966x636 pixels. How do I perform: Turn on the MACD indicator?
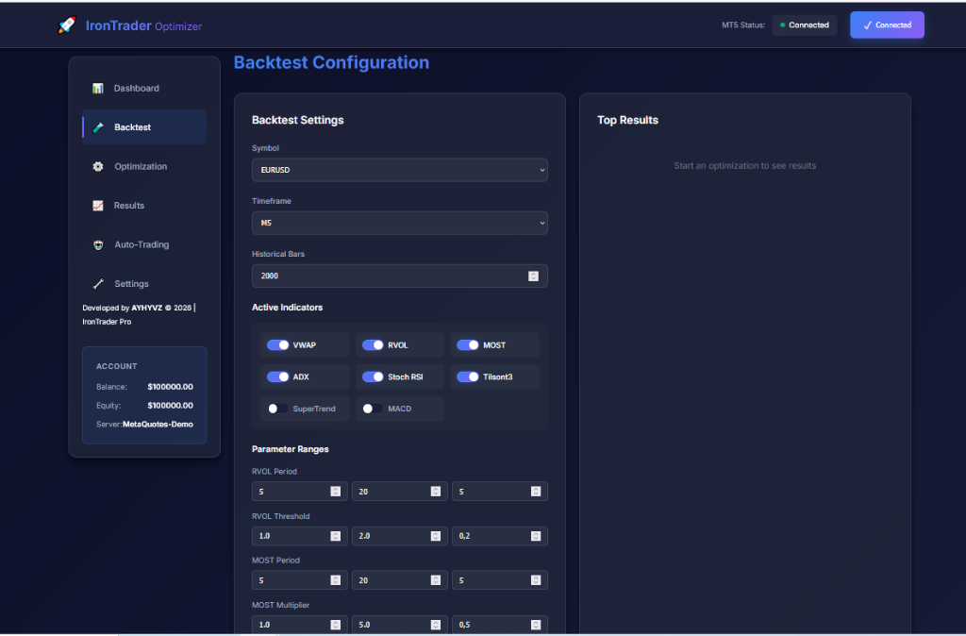(373, 409)
